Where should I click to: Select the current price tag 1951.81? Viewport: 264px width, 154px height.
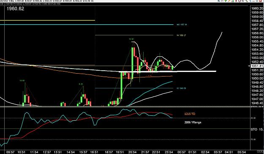point(257,66)
